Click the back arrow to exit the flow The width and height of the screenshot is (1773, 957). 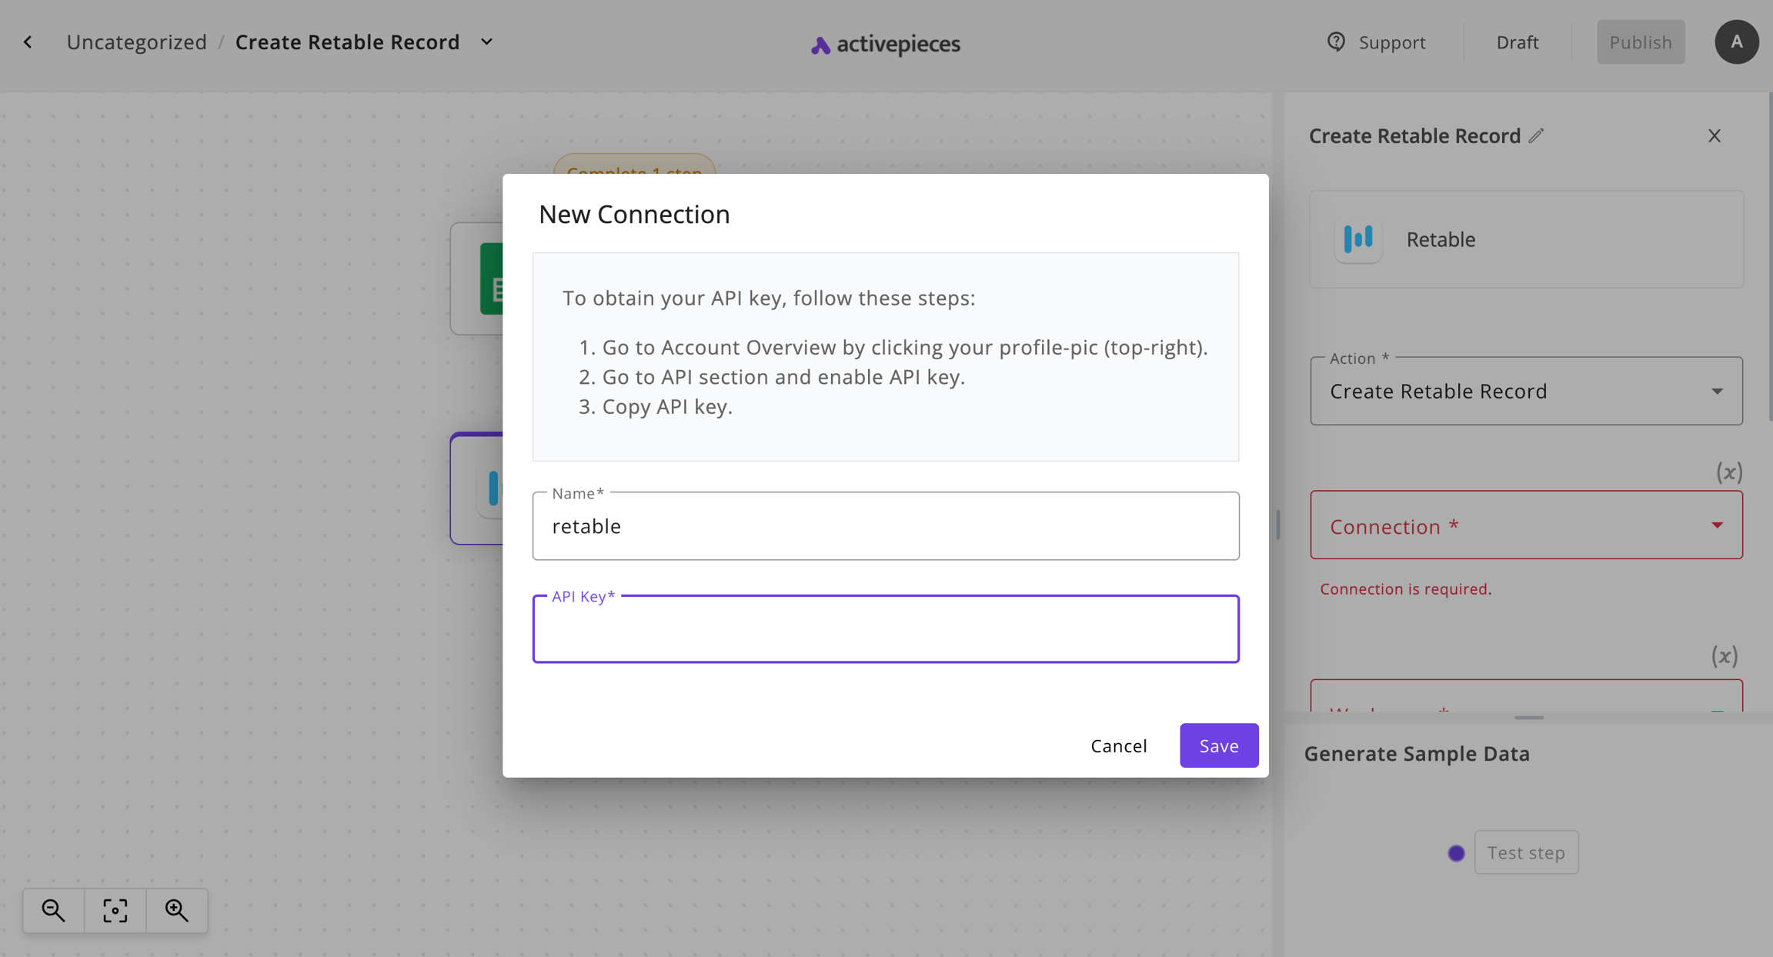click(x=28, y=42)
